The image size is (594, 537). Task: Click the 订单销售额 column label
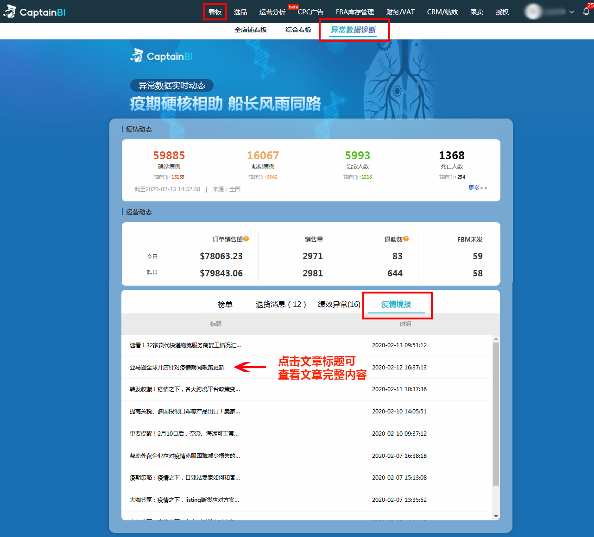click(227, 239)
